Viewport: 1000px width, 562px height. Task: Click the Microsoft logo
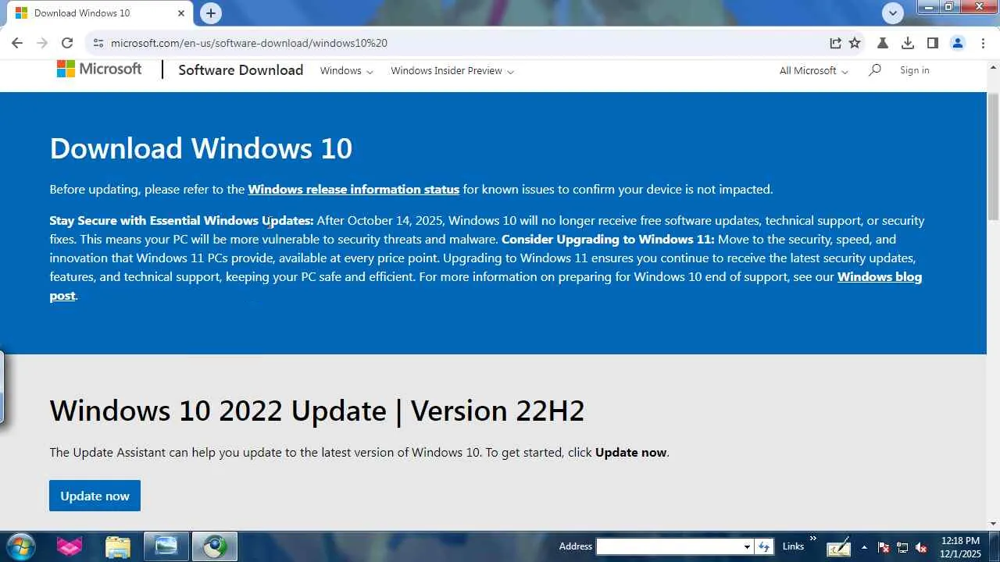click(x=99, y=69)
